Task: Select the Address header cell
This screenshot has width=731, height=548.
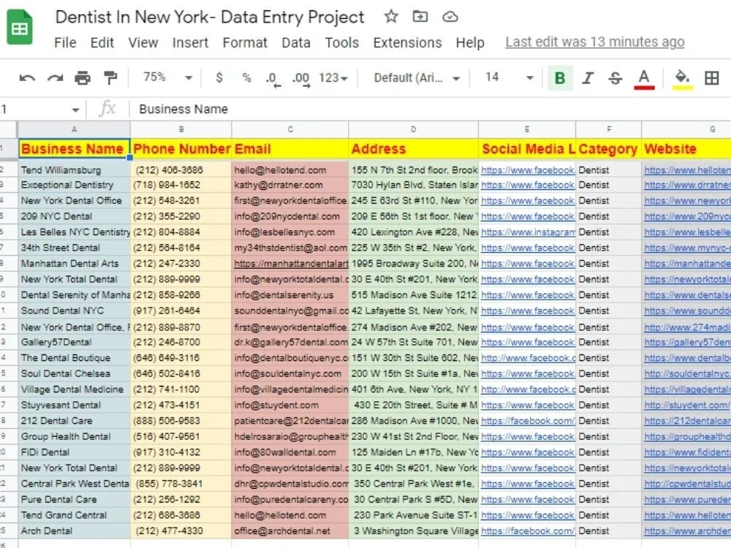Action: point(413,148)
